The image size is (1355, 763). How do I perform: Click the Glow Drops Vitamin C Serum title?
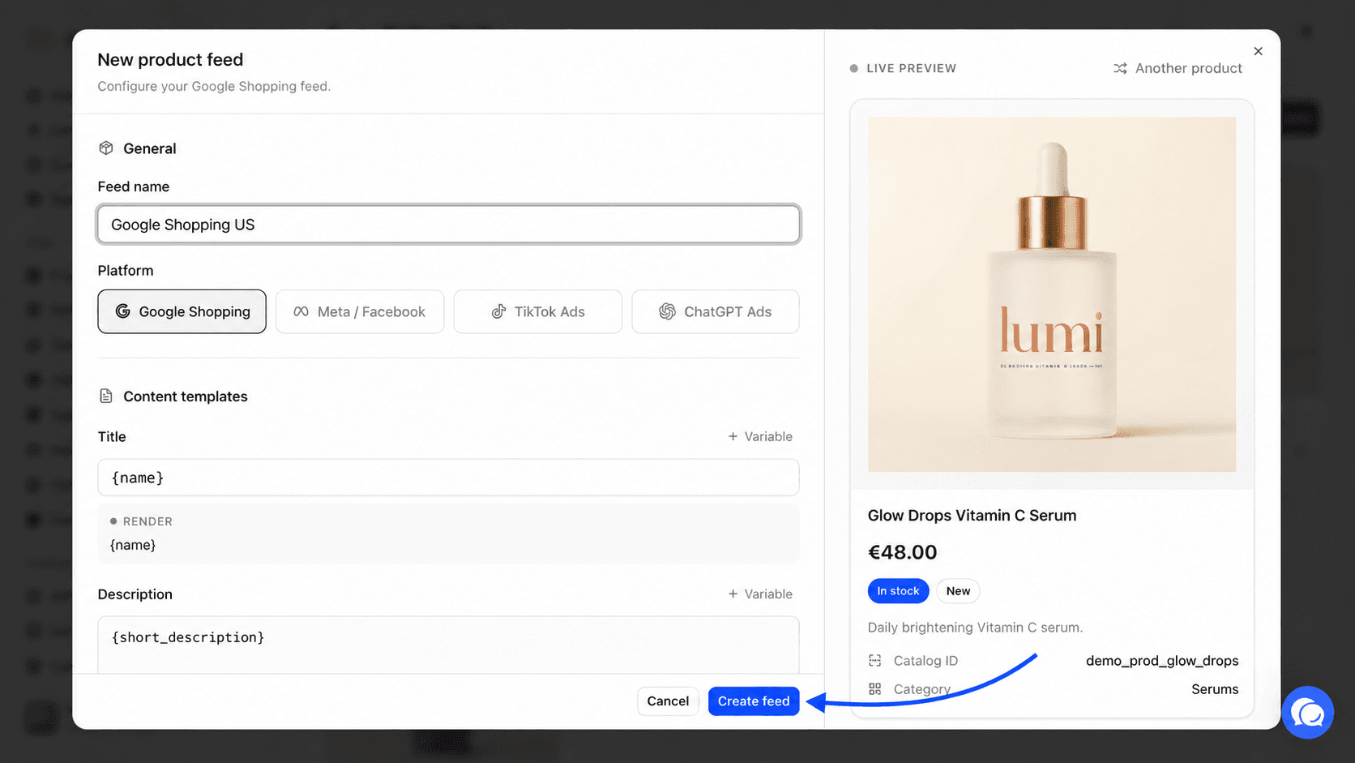coord(972,516)
